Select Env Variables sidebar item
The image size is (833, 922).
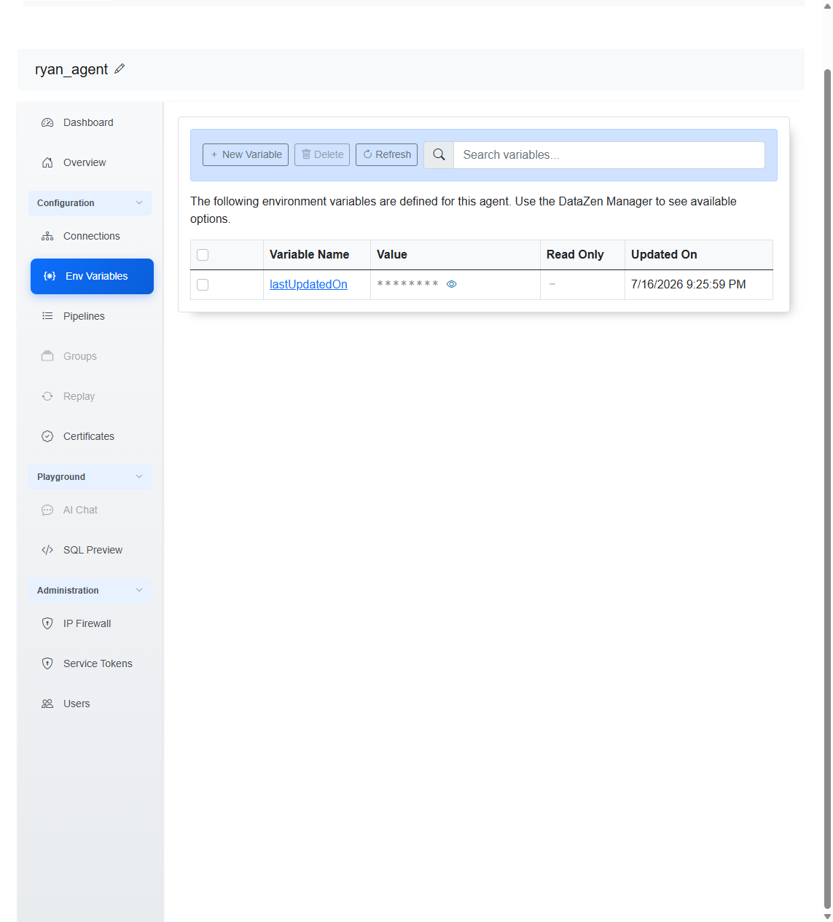tap(92, 276)
